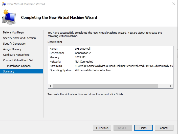Select the highlighted Summary step
Viewport: 178px width, 134px height.
(21, 71)
